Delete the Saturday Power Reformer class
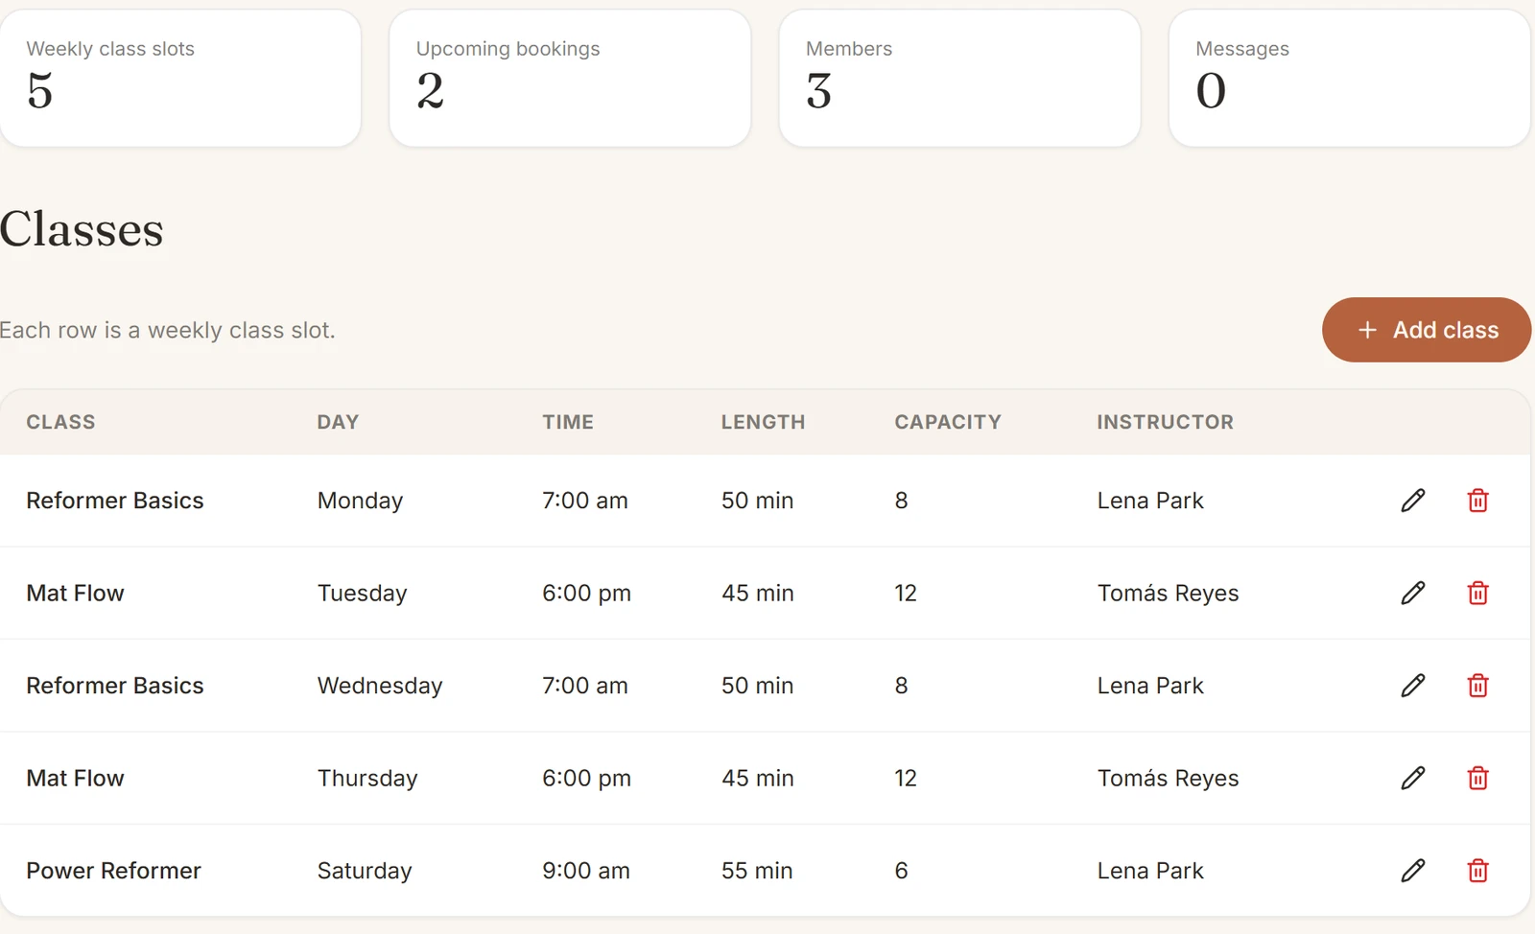This screenshot has height=934, width=1535. pyautogui.click(x=1477, y=871)
